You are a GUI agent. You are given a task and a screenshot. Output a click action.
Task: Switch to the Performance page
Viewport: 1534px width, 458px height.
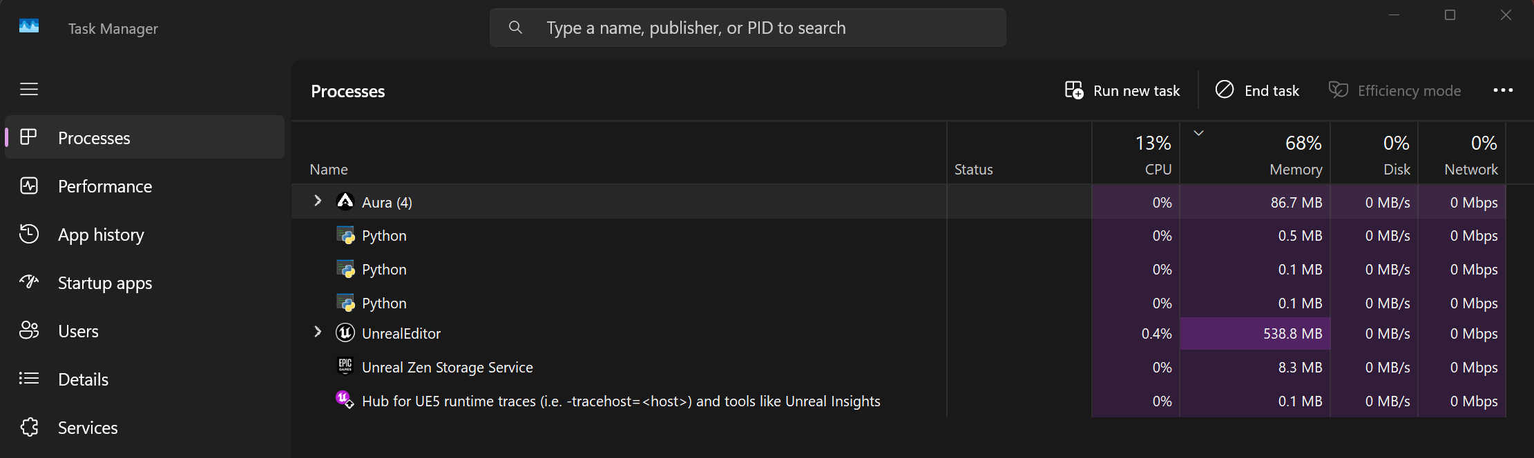(x=104, y=186)
